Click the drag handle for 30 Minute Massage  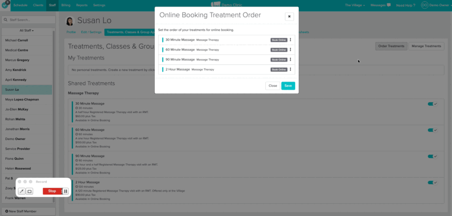coord(290,40)
